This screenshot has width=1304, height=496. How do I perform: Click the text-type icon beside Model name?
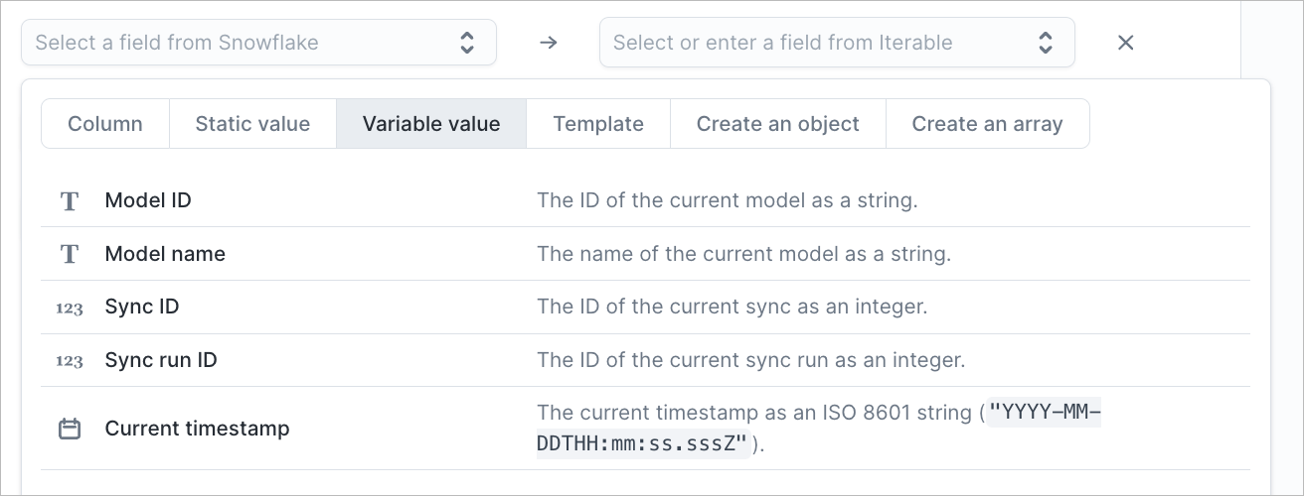click(x=70, y=255)
